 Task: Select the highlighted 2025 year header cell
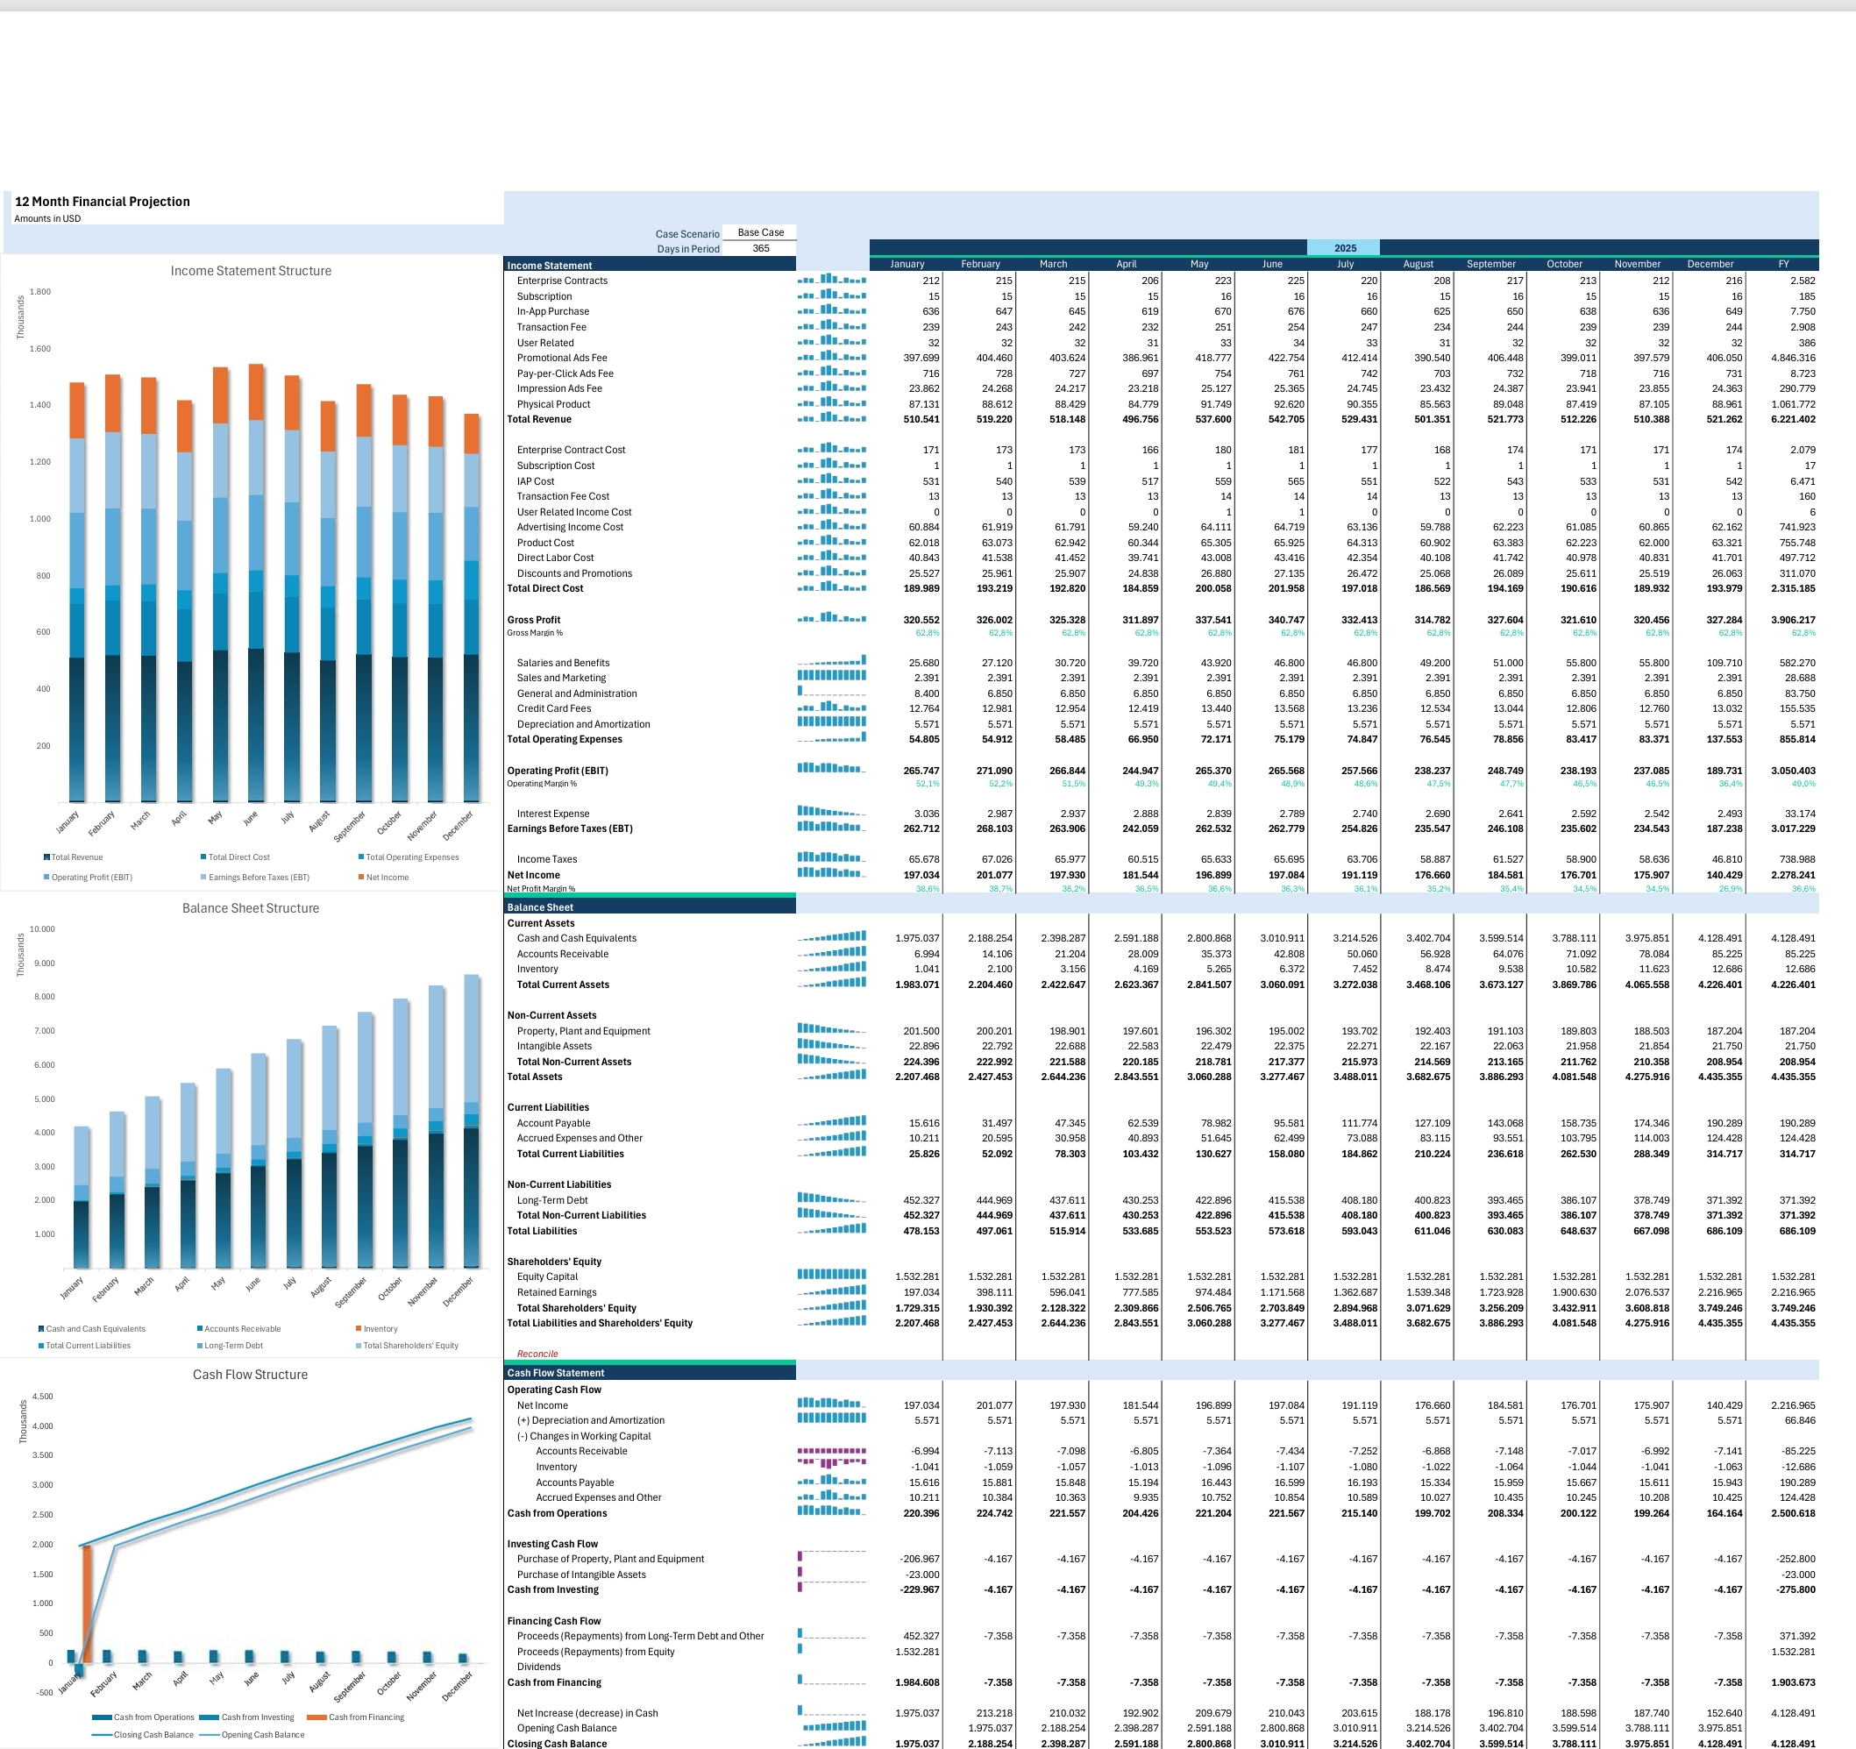(1344, 247)
